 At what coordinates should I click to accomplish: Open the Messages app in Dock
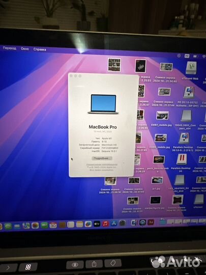pyautogui.click(x=8, y=226)
